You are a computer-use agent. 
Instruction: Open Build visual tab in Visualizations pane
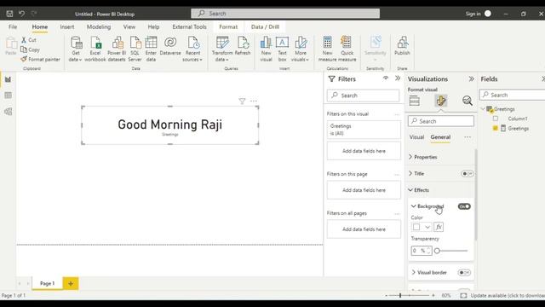415,101
